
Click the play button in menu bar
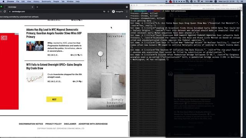click(x=181, y=2)
